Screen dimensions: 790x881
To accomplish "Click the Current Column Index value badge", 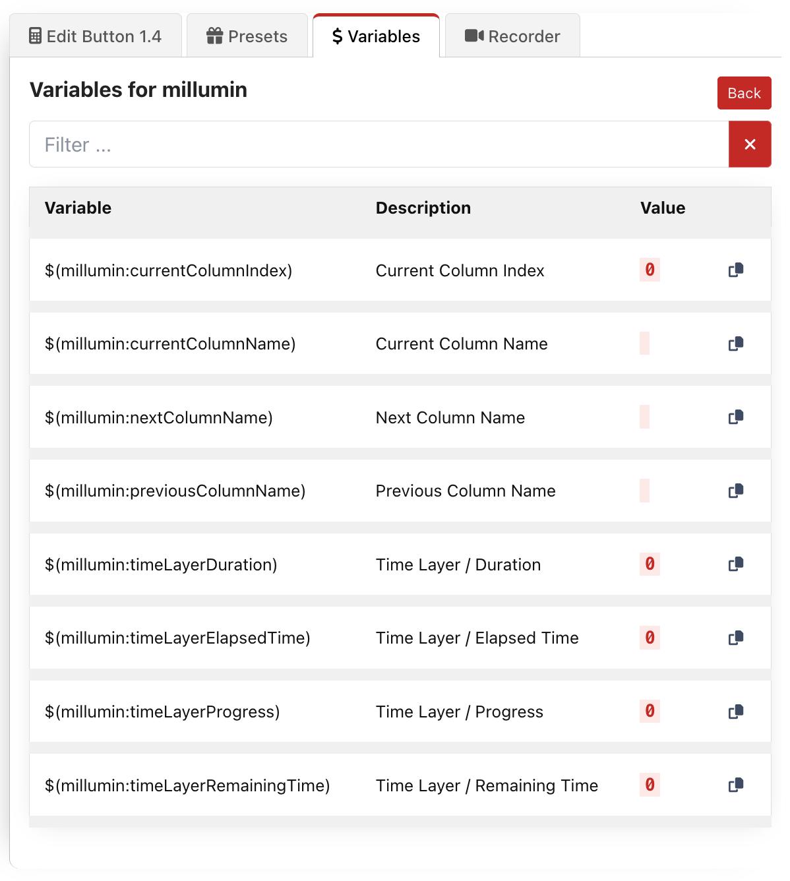I will point(650,270).
